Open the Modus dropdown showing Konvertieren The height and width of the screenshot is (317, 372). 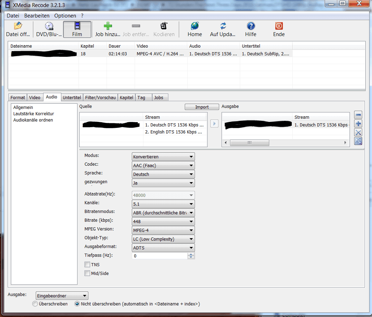point(163,157)
